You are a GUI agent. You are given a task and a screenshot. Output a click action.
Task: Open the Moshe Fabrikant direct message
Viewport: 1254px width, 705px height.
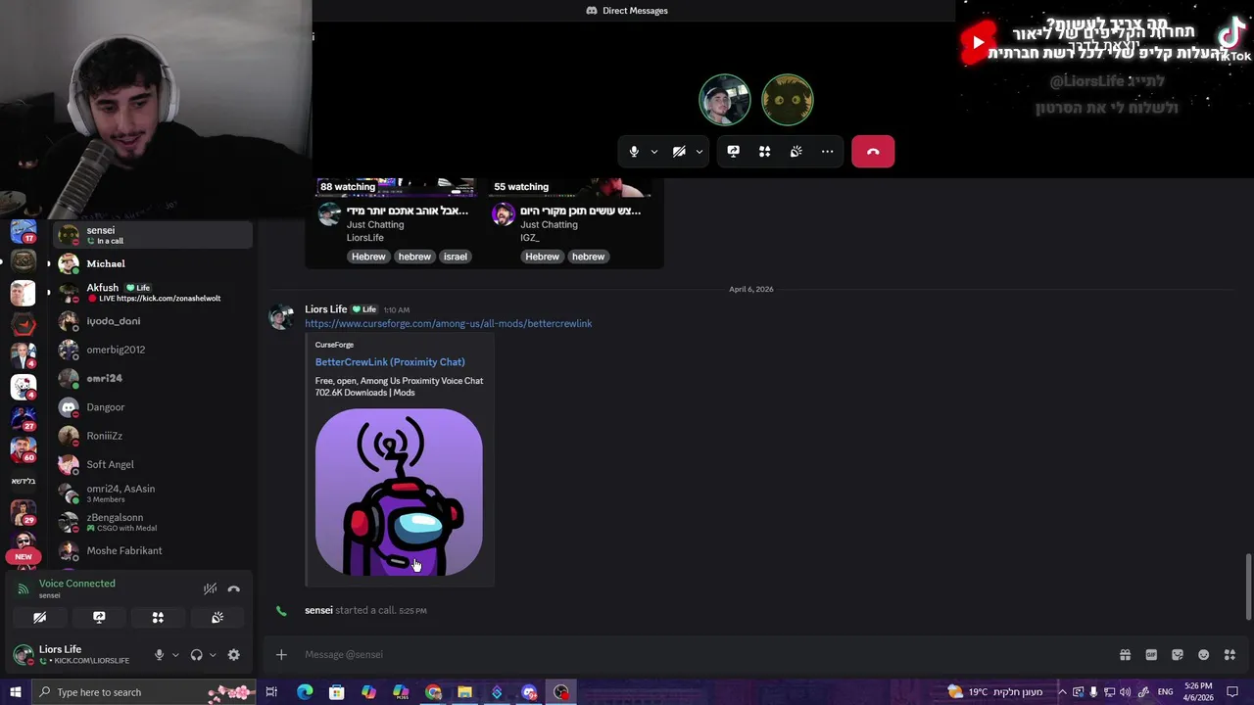pos(152,550)
